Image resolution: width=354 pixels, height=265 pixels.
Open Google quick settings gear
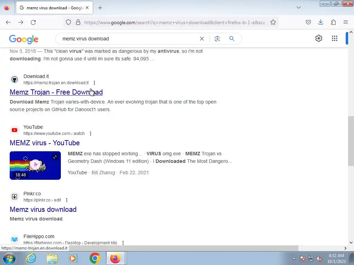point(318,39)
